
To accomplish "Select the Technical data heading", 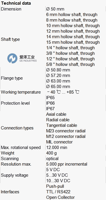I will tap(16, 3).
